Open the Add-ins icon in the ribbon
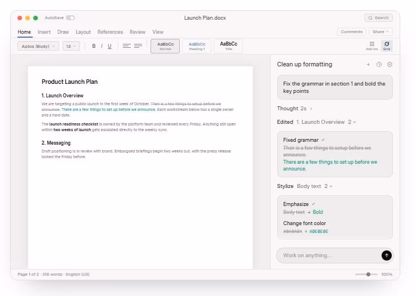 click(x=371, y=46)
